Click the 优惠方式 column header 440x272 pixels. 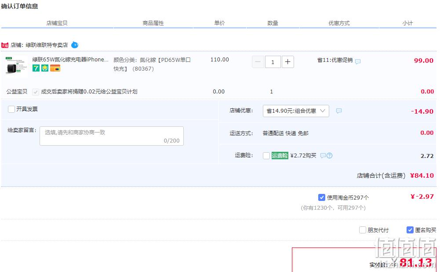[339, 23]
